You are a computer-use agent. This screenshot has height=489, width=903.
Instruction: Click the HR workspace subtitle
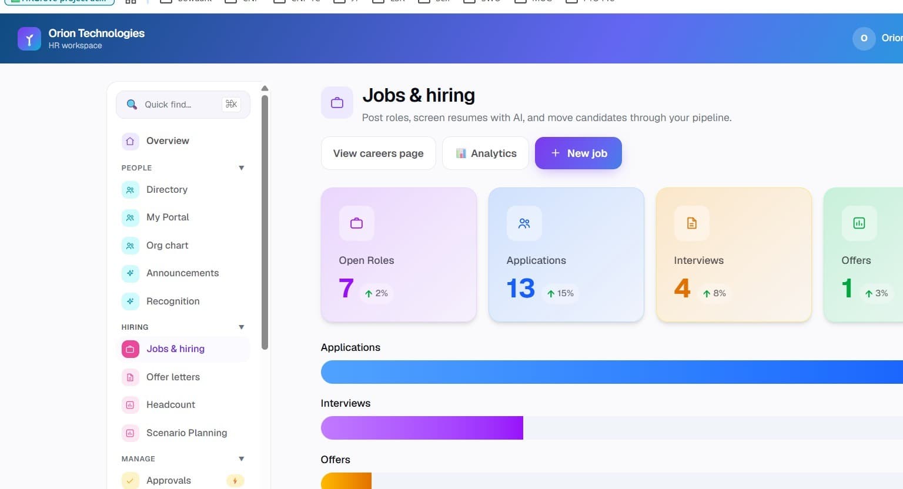[x=75, y=46]
